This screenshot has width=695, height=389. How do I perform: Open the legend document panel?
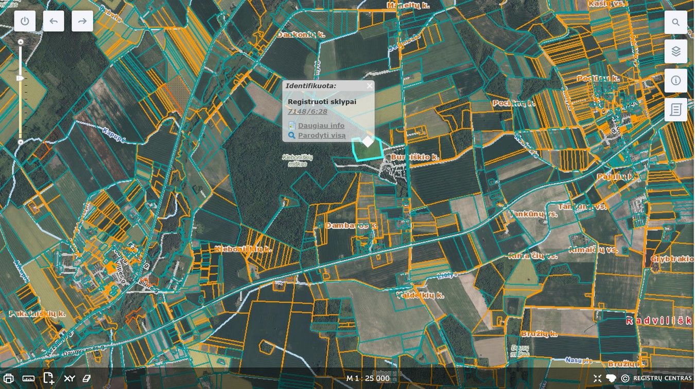675,109
